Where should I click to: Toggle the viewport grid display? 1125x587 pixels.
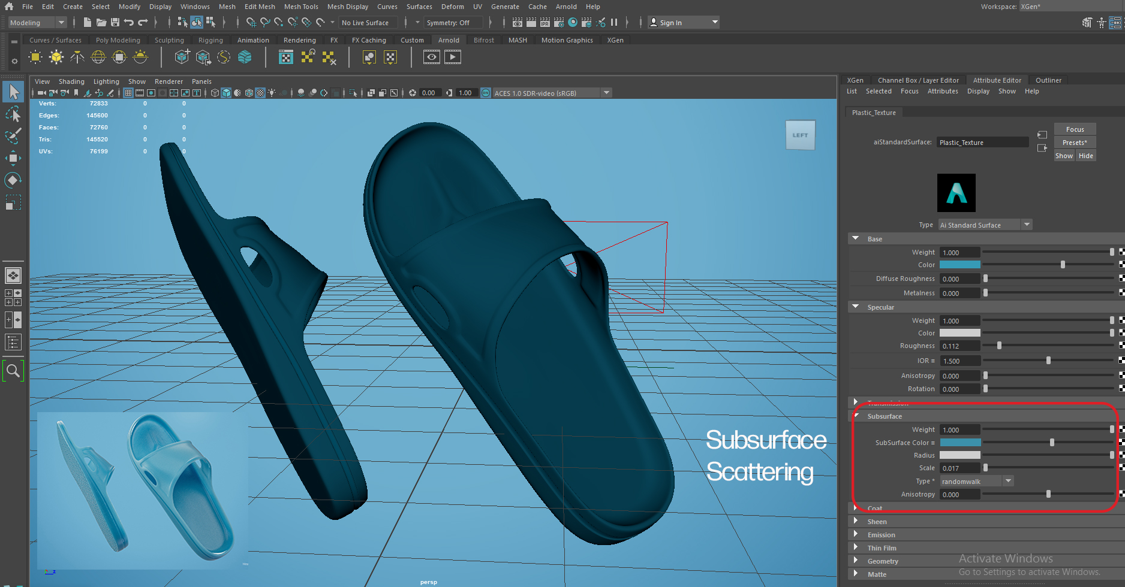128,93
